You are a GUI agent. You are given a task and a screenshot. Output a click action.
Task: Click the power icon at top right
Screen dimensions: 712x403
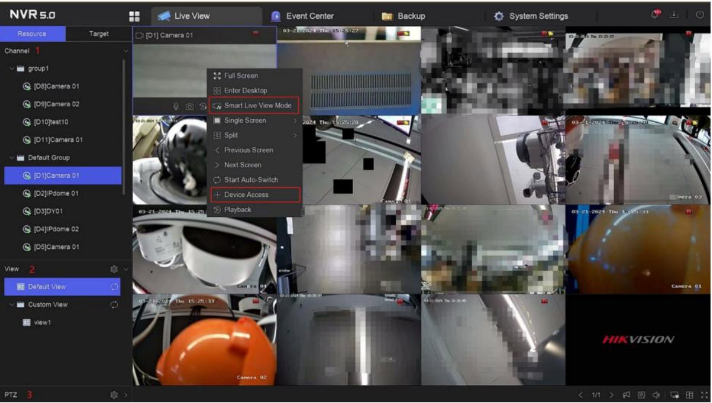(x=700, y=16)
